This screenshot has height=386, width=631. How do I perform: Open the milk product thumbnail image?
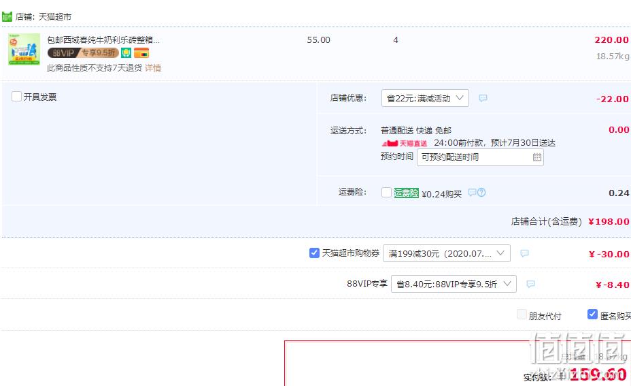click(x=24, y=49)
